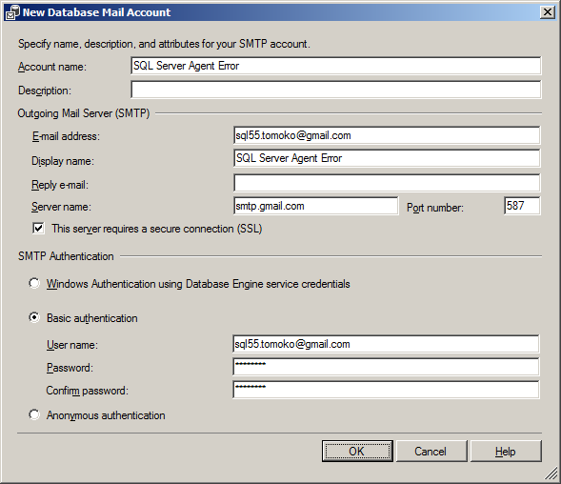Click the Account name label
This screenshot has width=561, height=484.
click(x=52, y=67)
